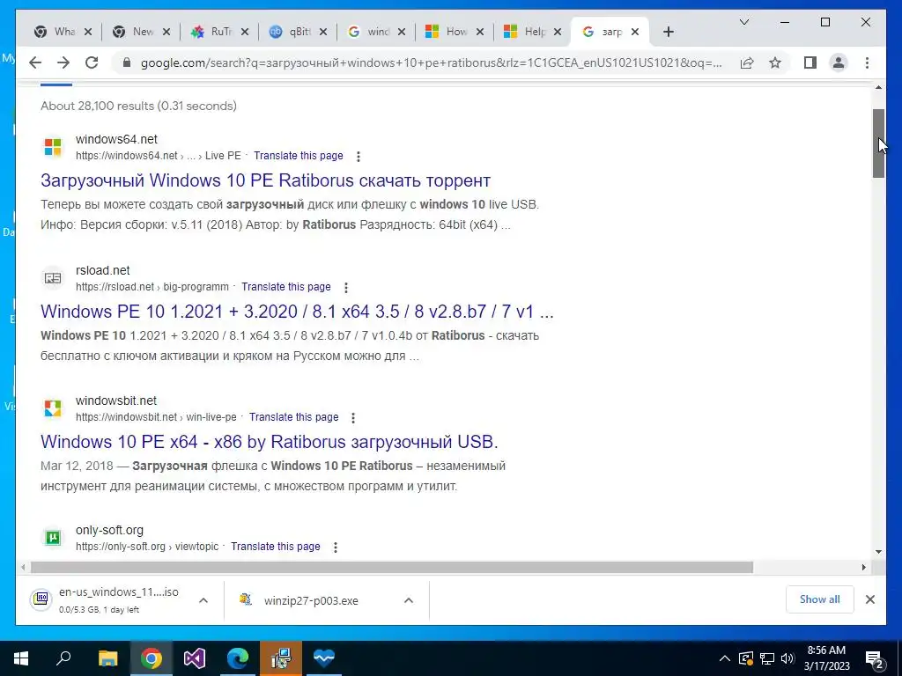Click the rsload.net favicon
902x676 pixels.
tap(53, 278)
